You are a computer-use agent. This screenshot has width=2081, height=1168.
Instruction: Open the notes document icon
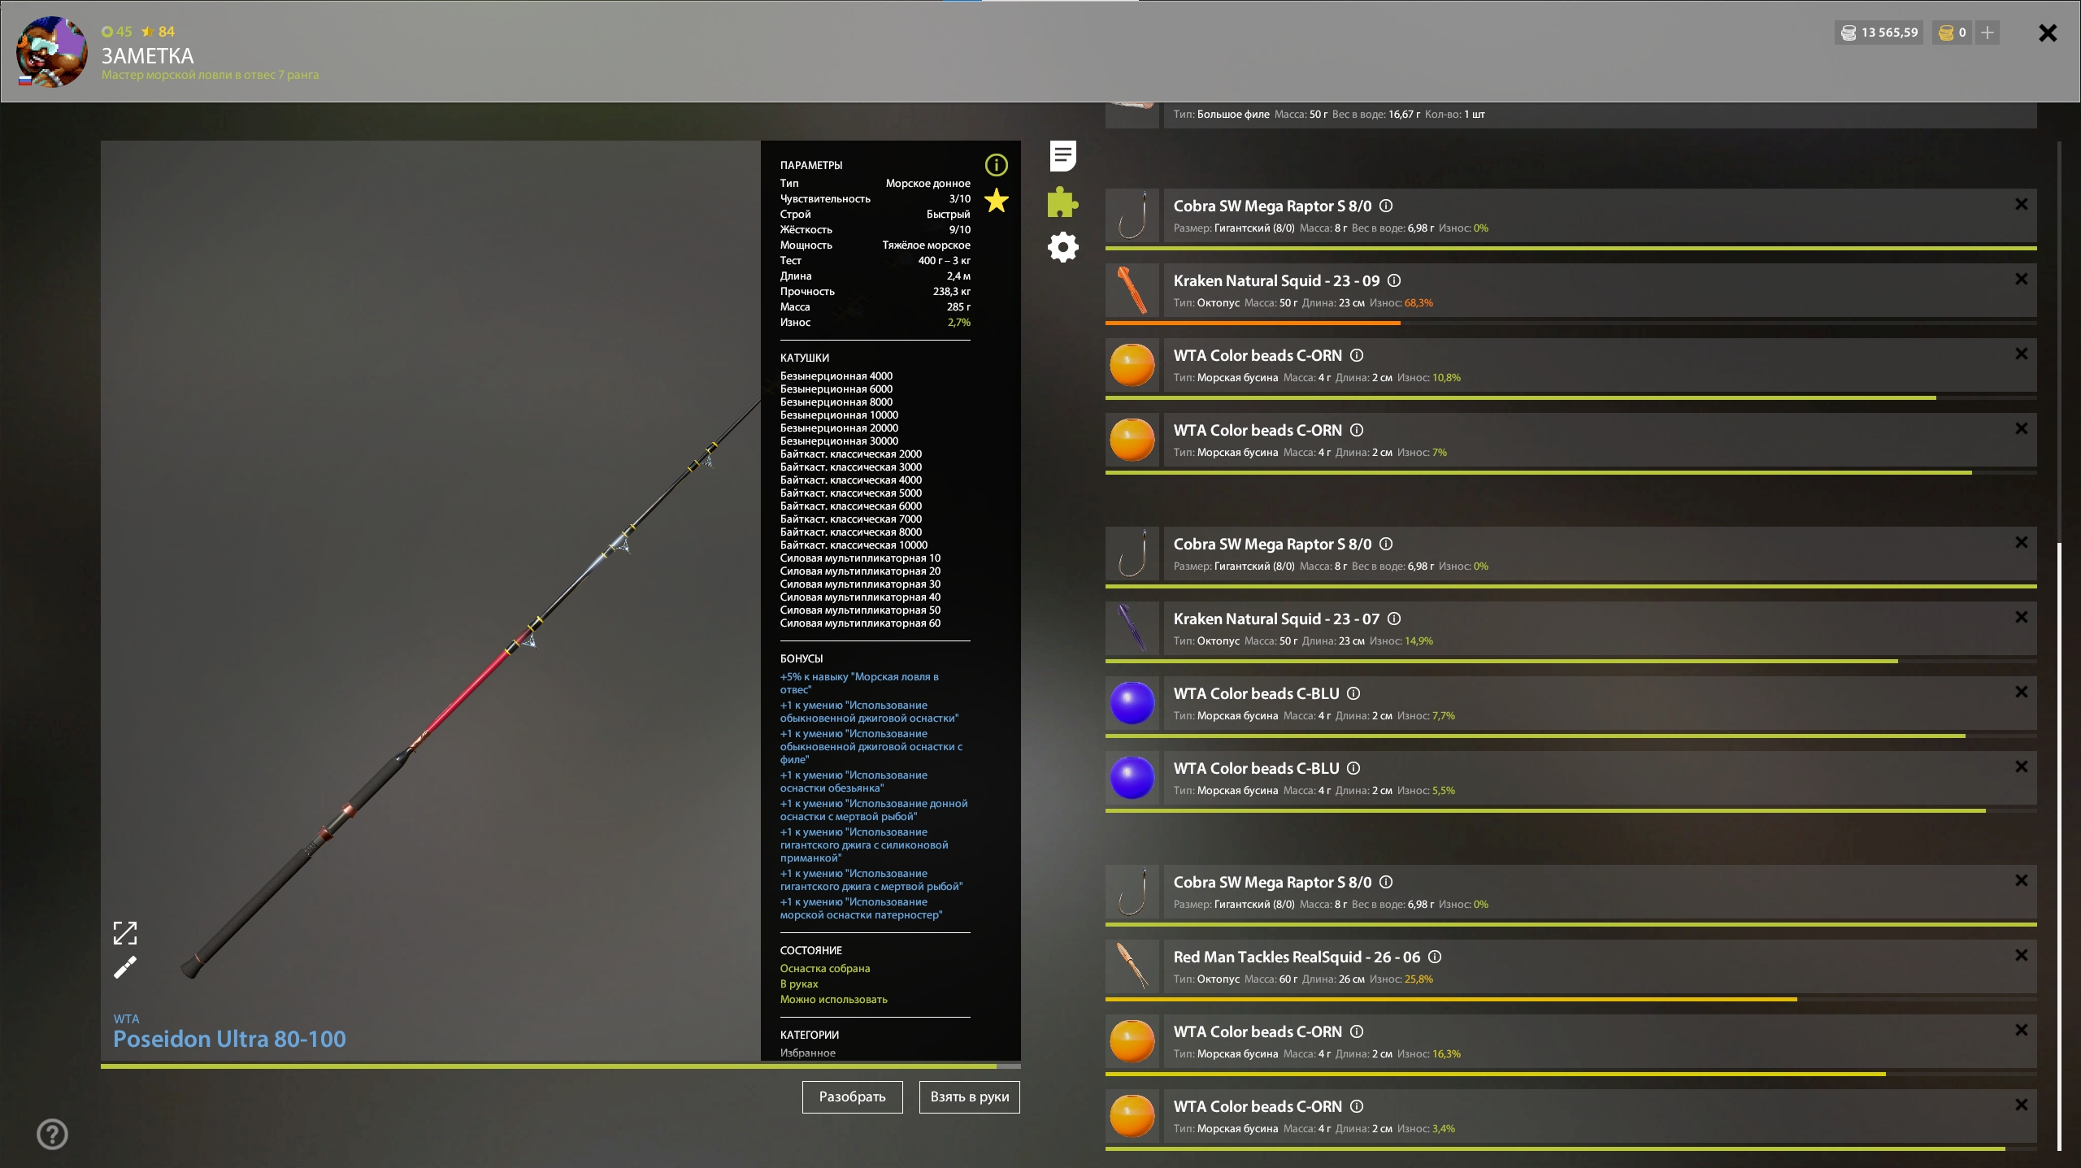tap(1062, 155)
